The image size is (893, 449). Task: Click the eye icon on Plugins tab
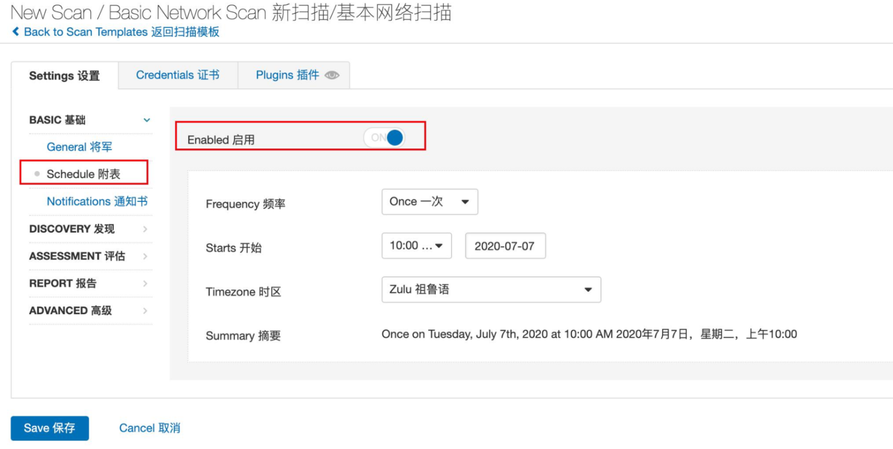click(332, 76)
